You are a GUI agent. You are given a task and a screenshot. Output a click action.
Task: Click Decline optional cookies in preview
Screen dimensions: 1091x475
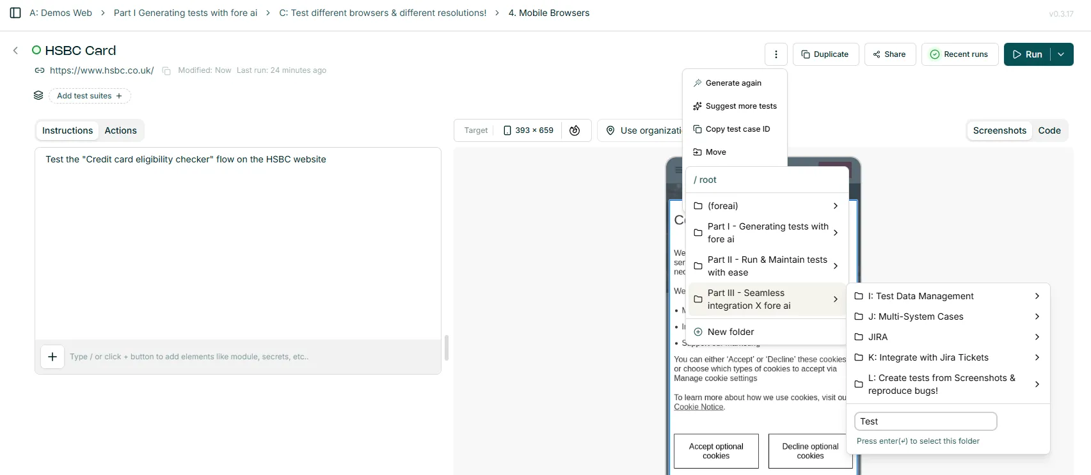click(810, 451)
